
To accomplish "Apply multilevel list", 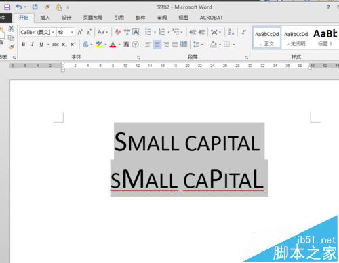I will [x=176, y=32].
